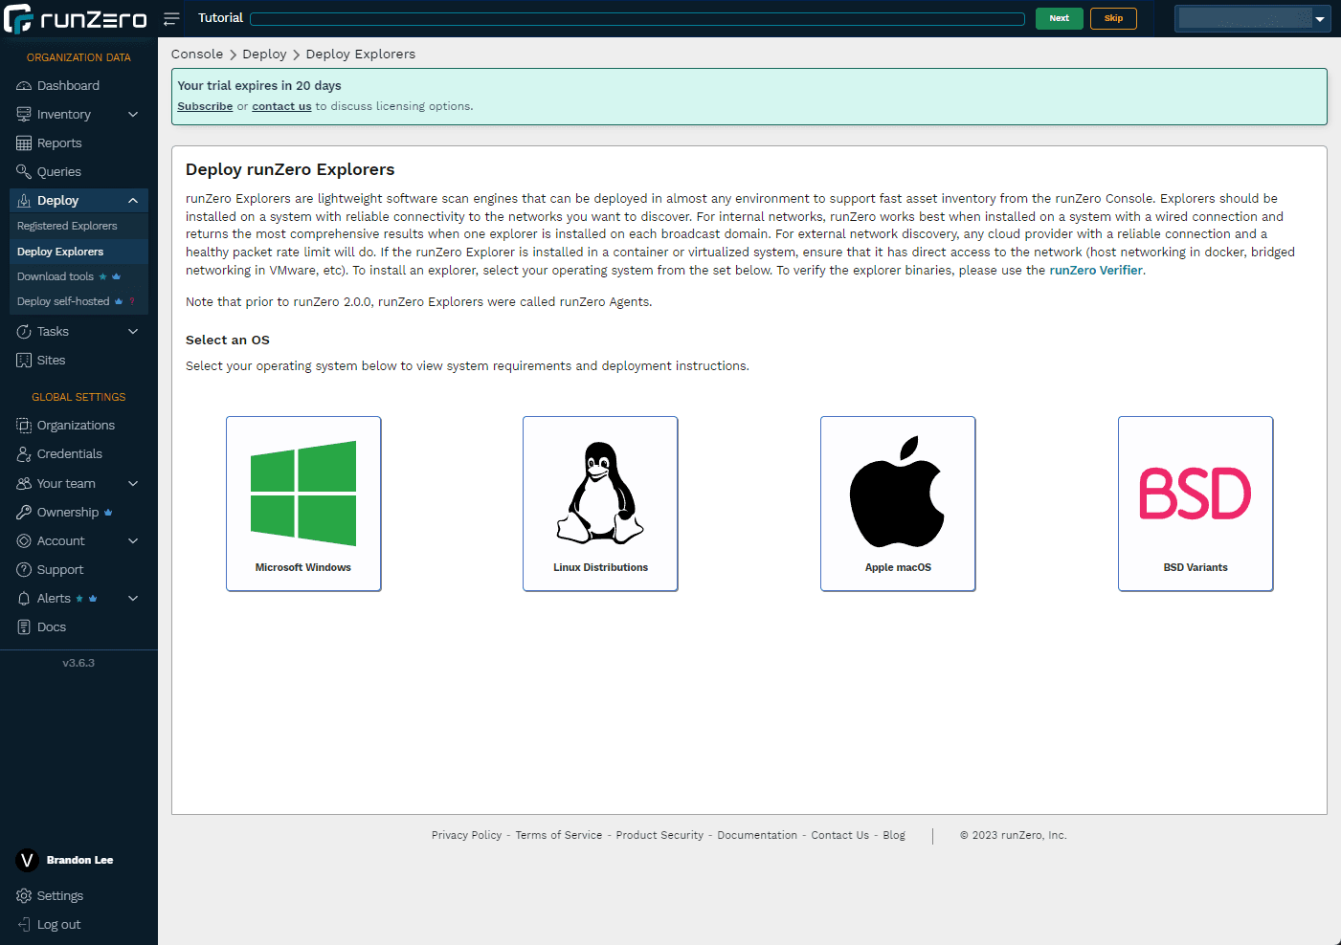Click the Brandon Lee user name

point(79,860)
